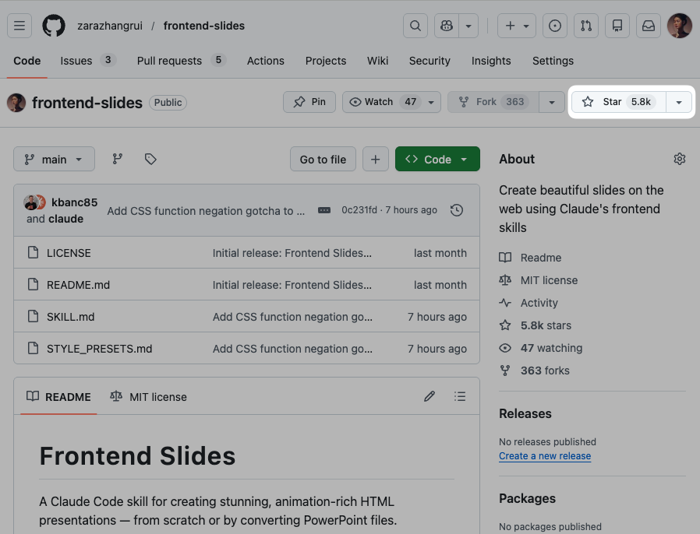Viewport: 700px width, 534px height.
Task: Open the user profile avatar menu
Action: pyautogui.click(x=680, y=26)
